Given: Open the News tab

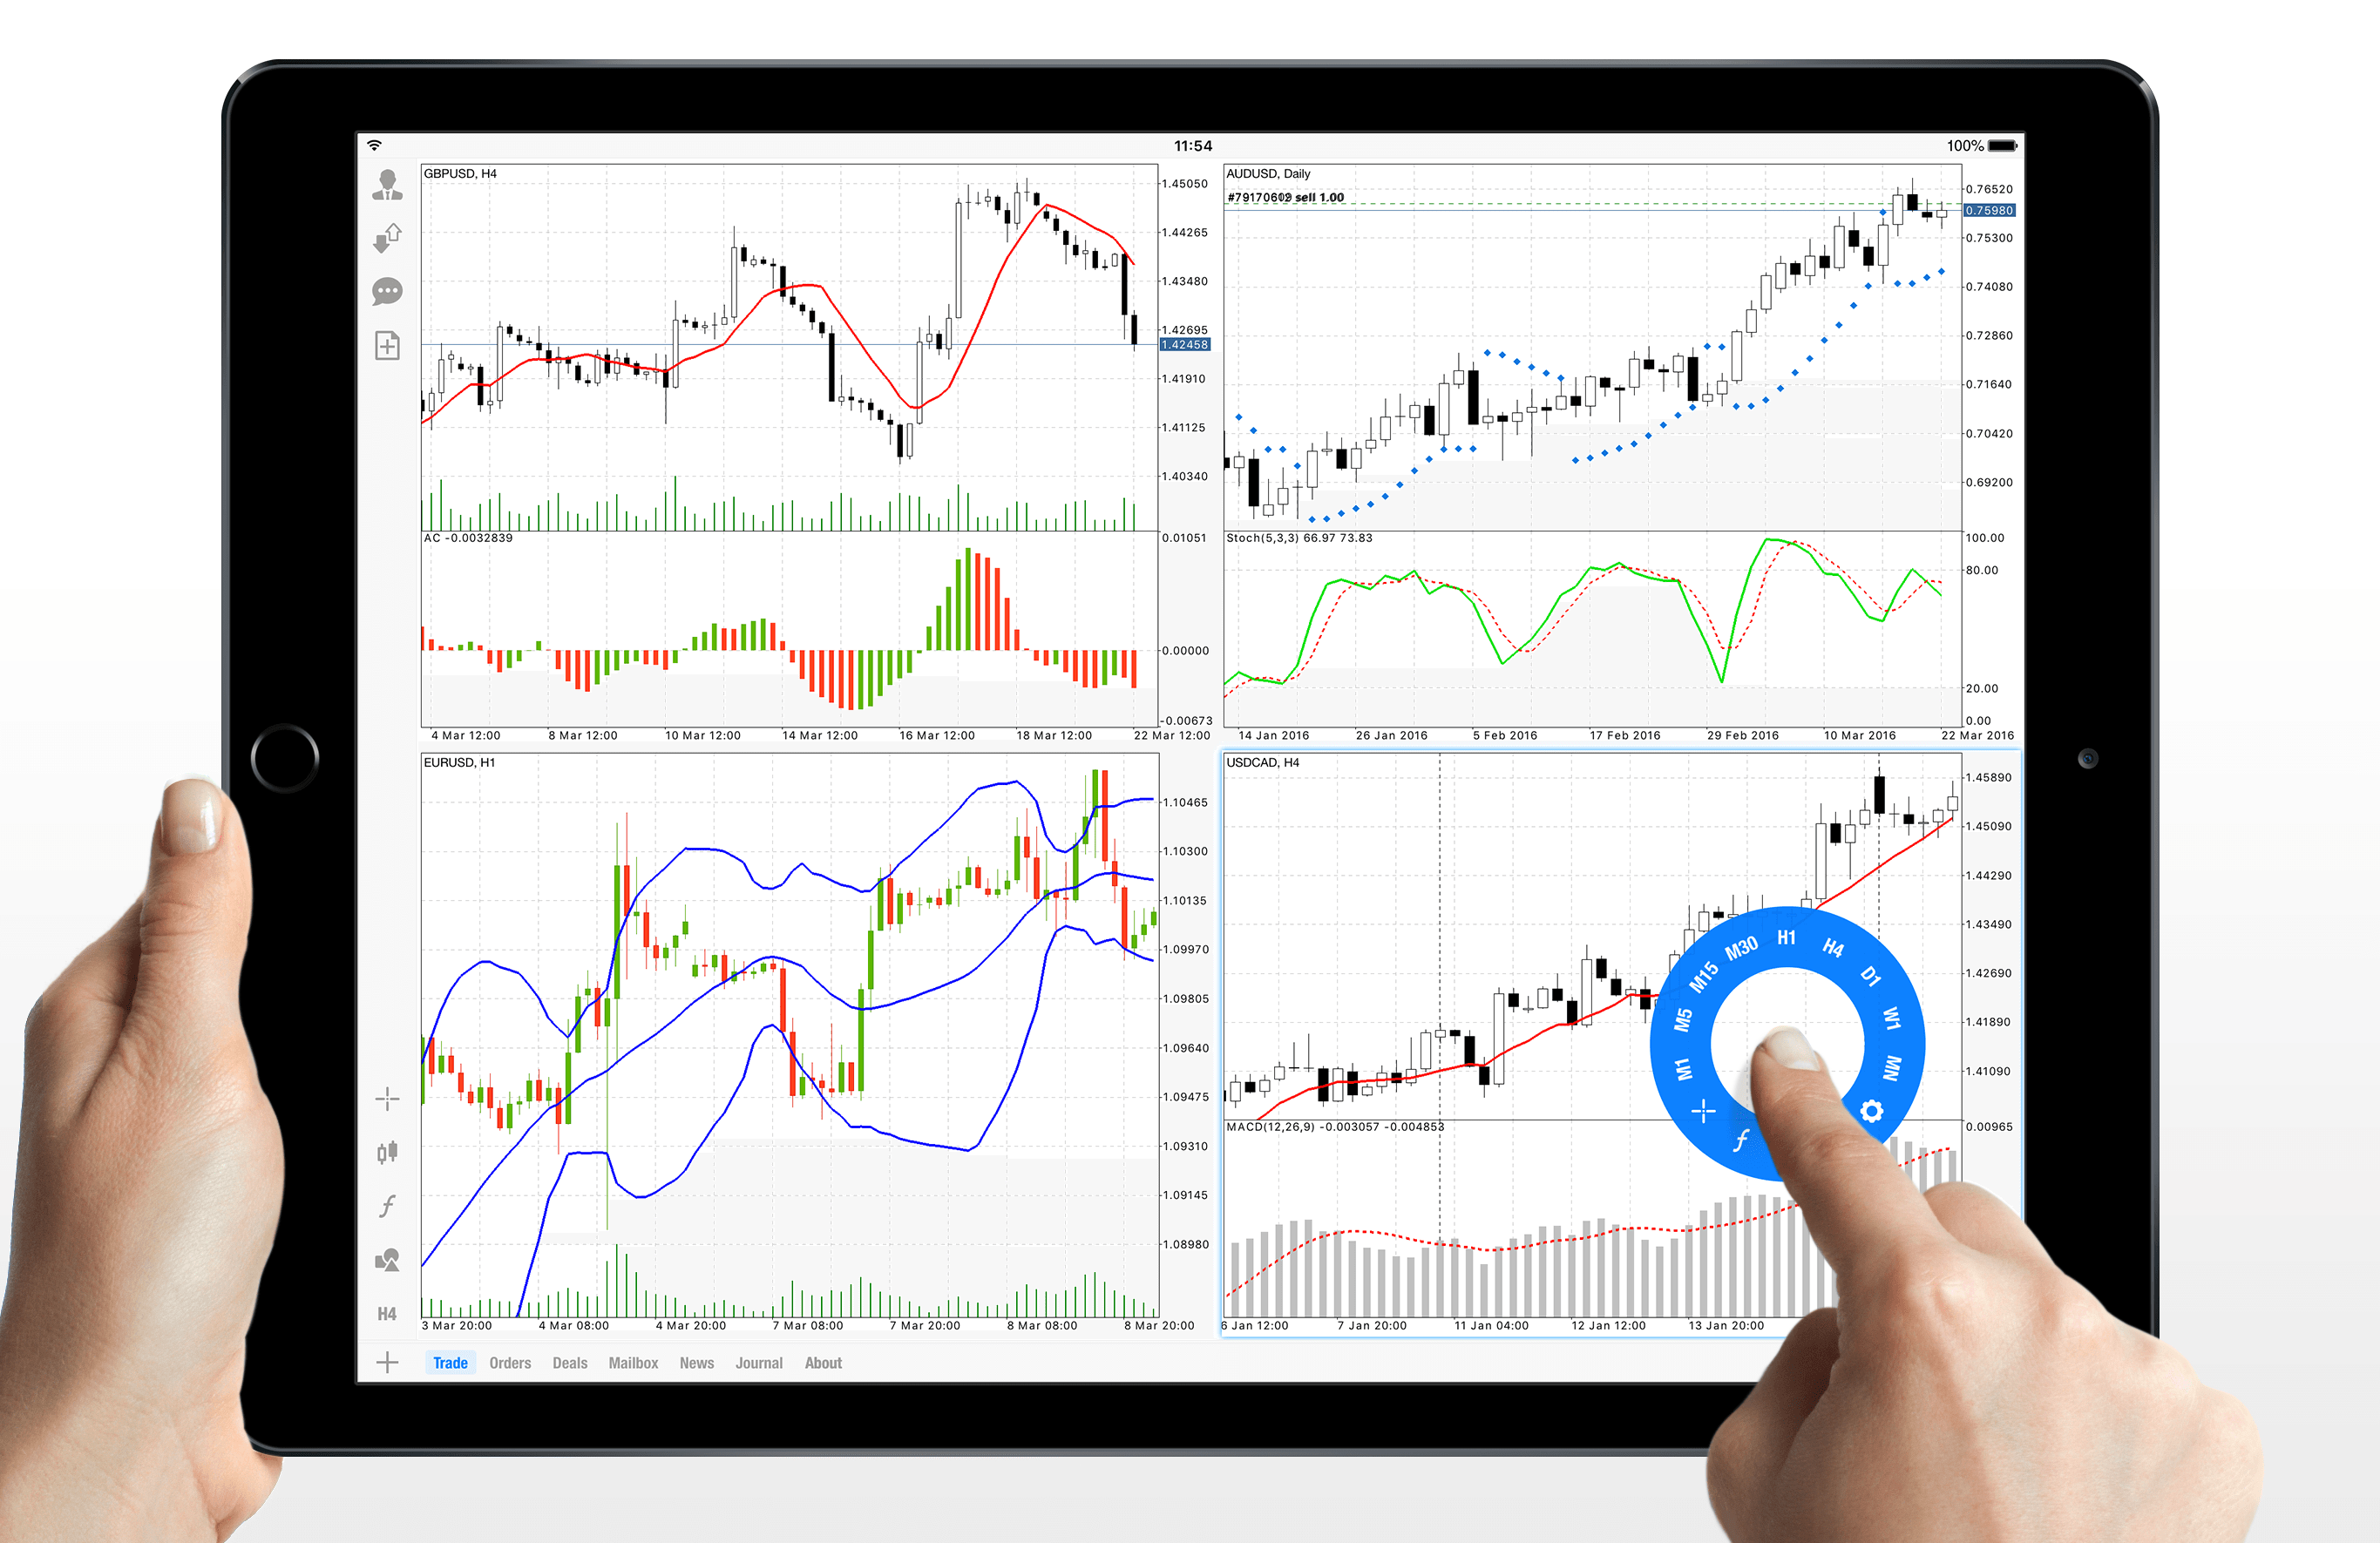Looking at the screenshot, I should click(x=697, y=1363).
